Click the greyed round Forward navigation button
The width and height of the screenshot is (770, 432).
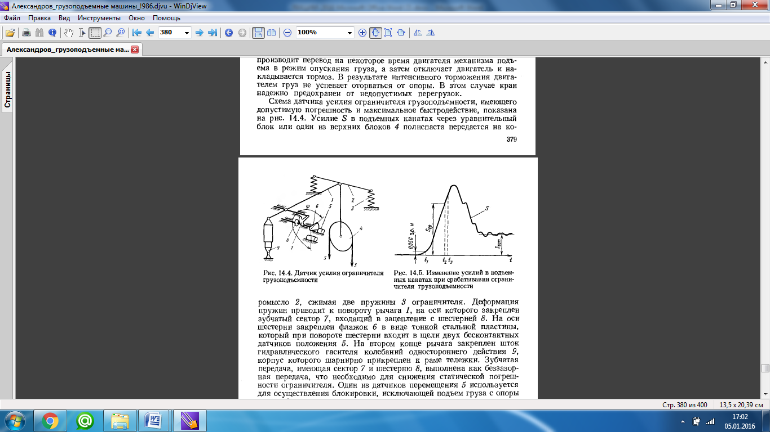point(242,33)
